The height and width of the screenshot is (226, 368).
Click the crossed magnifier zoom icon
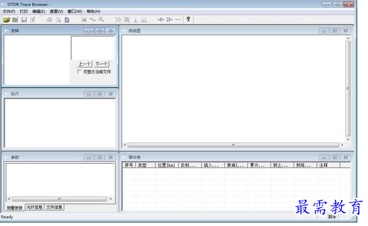point(127,20)
